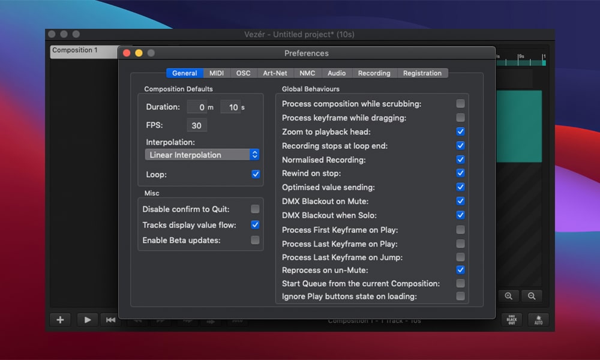Toggle the AUTO button in bottom corner
This screenshot has width=600, height=360.
[538, 320]
